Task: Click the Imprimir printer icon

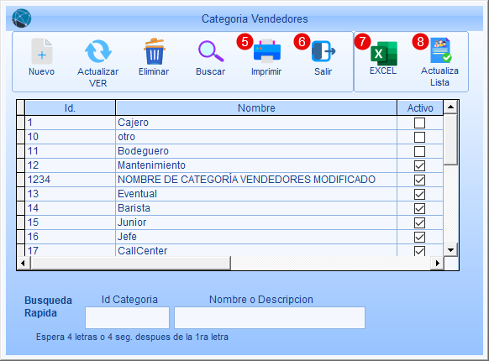Action: (x=267, y=50)
